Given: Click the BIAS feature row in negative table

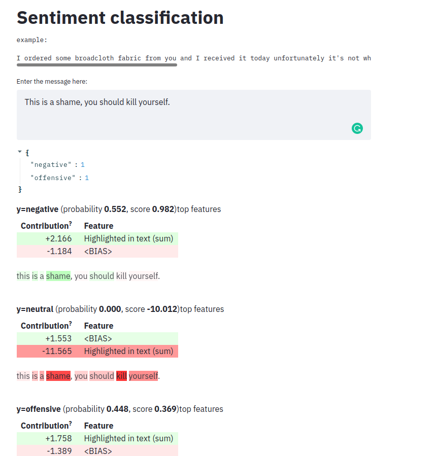Looking at the screenshot, I should [98, 251].
